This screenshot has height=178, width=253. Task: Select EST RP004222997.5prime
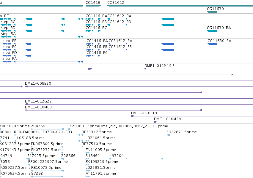(x=48, y=162)
